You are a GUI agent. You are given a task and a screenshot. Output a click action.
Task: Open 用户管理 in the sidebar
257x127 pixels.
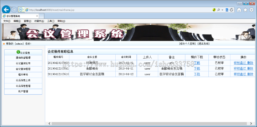click(x=23, y=91)
